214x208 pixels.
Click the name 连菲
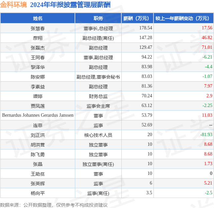[38, 125]
